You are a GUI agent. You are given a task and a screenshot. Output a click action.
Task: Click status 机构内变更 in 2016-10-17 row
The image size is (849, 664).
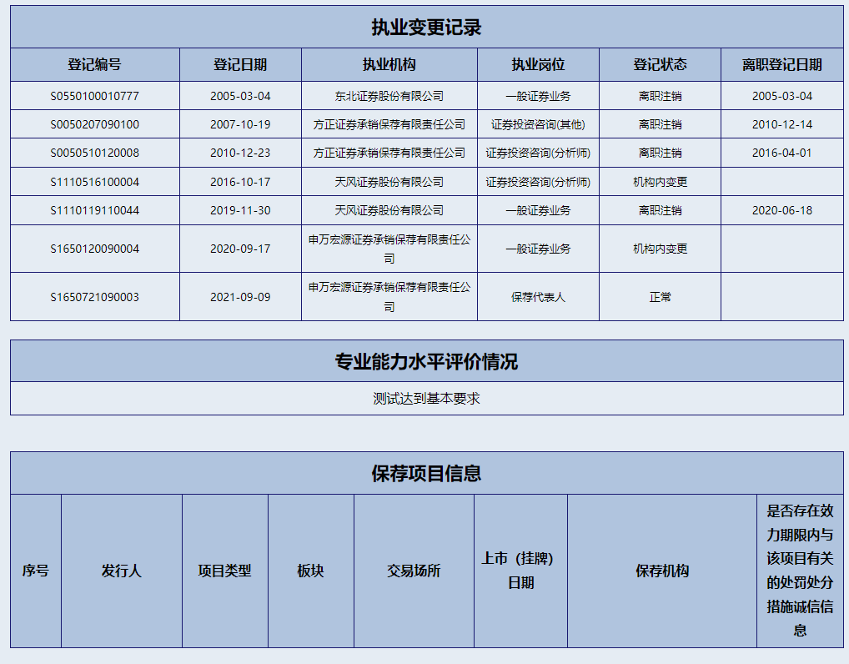pyautogui.click(x=660, y=182)
